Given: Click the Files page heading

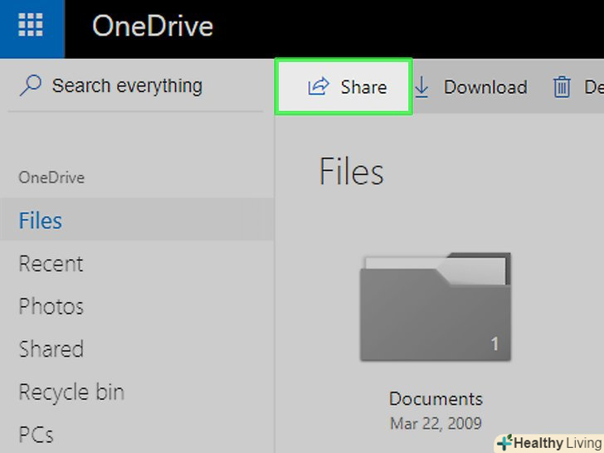Looking at the screenshot, I should tap(351, 171).
